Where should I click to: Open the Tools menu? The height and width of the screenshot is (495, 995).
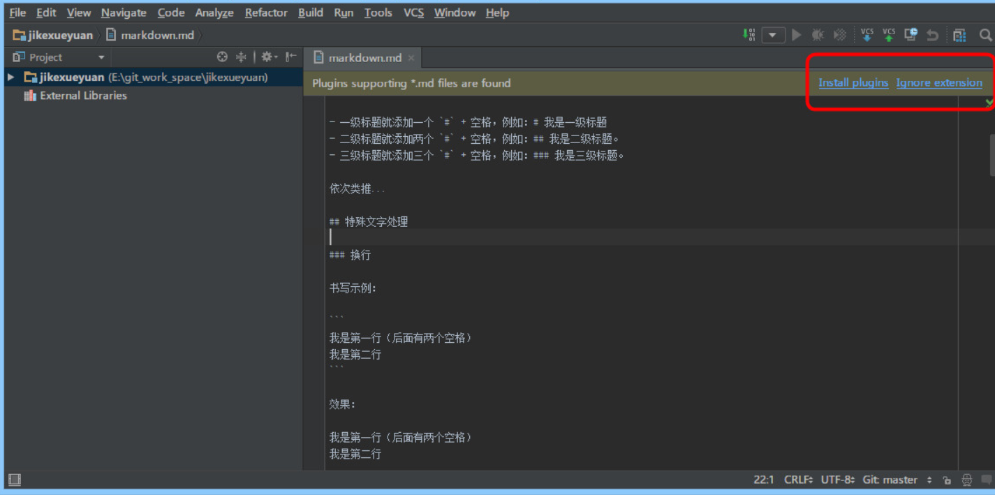378,13
